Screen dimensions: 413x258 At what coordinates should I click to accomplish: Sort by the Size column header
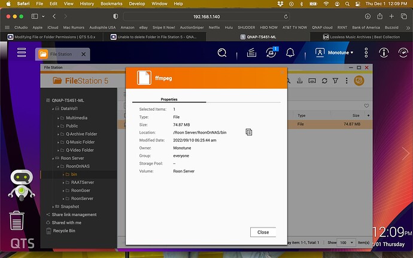click(356, 116)
